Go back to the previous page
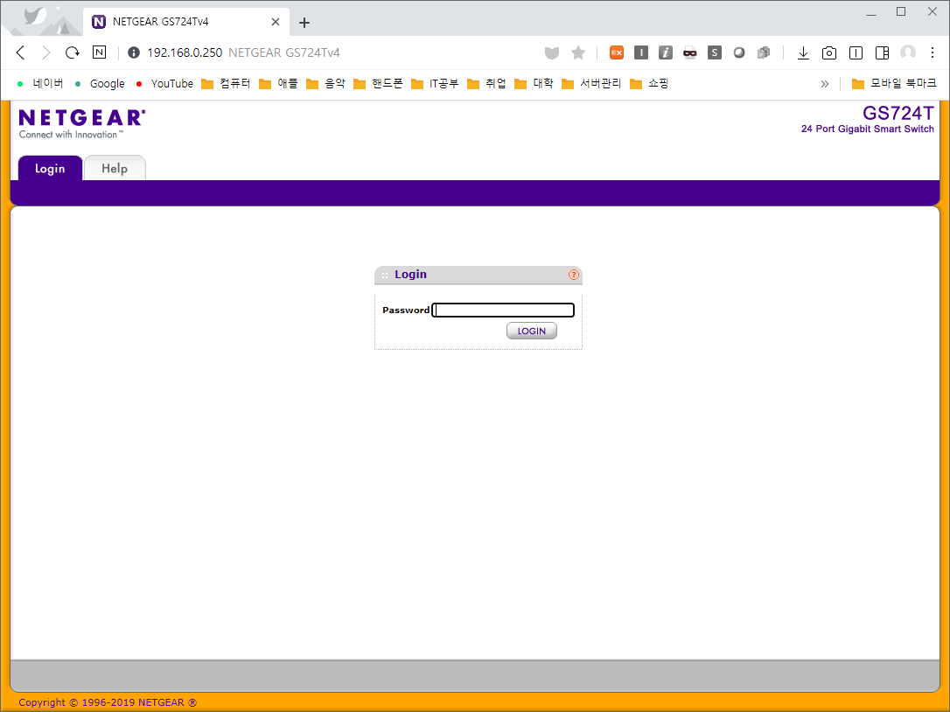 coord(21,52)
